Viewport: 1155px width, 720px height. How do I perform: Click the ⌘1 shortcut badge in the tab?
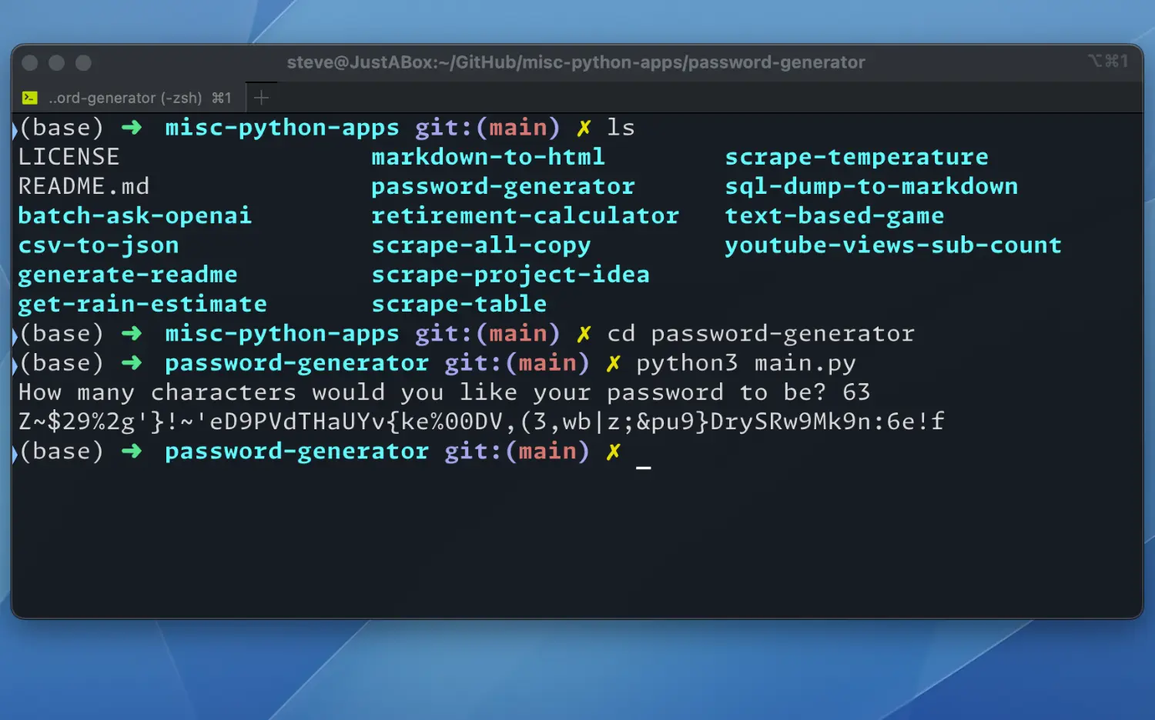[222, 97]
